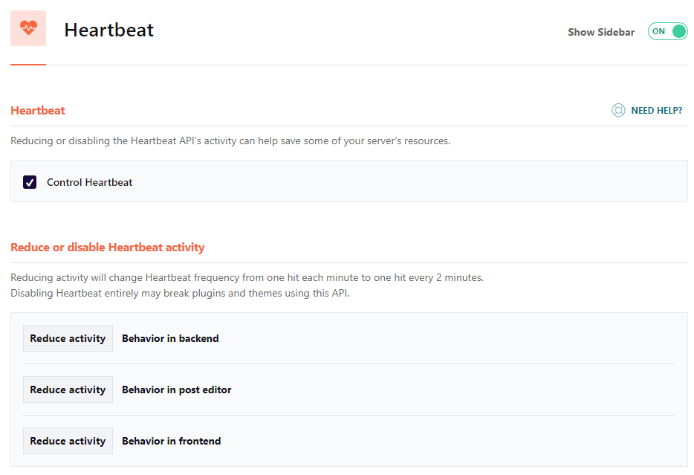Click the Behavior in frontend label
Image resolution: width=694 pixels, height=475 pixels.
coord(171,440)
